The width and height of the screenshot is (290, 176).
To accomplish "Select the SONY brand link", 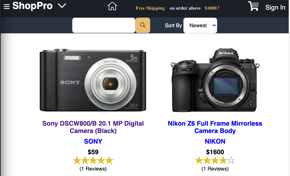I will pos(93,141).
